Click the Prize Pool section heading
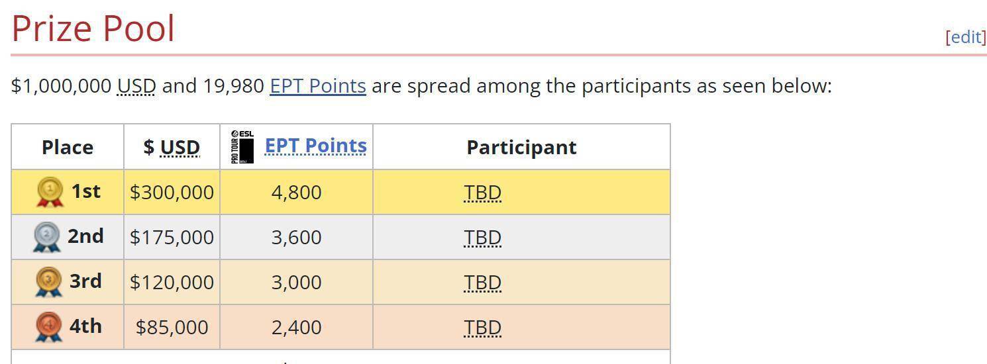The width and height of the screenshot is (987, 364). point(93,29)
